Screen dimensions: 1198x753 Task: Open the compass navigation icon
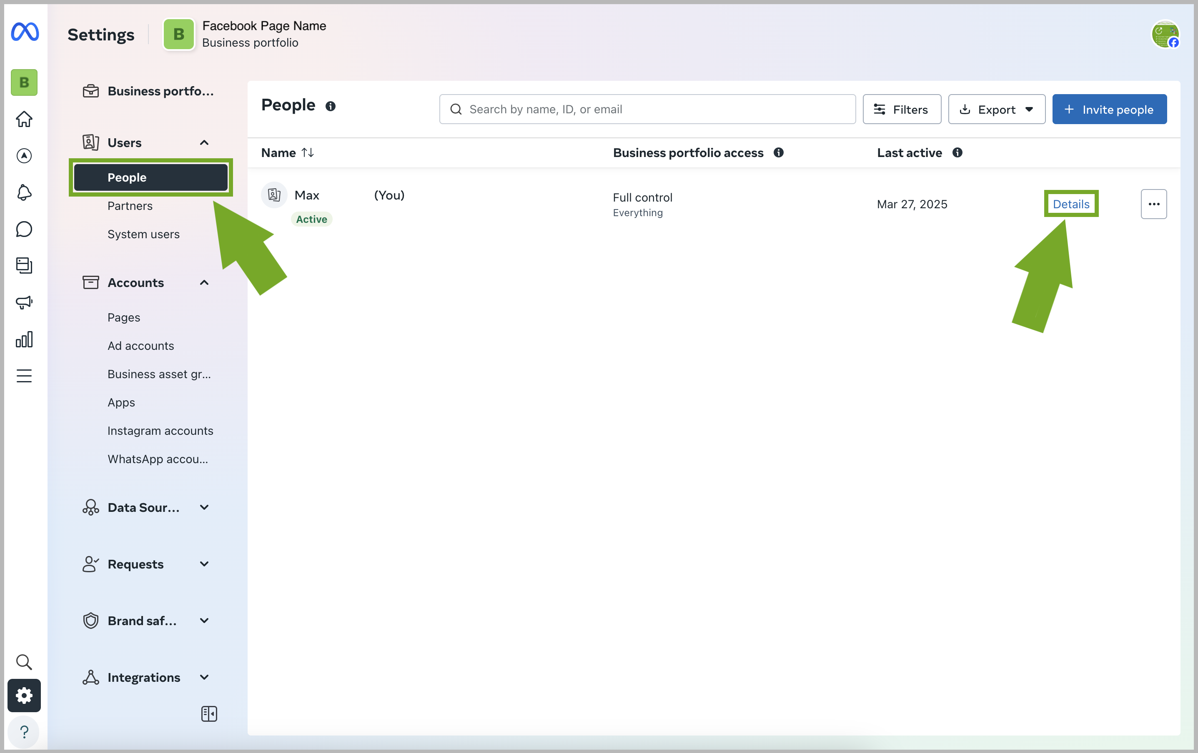click(x=24, y=156)
